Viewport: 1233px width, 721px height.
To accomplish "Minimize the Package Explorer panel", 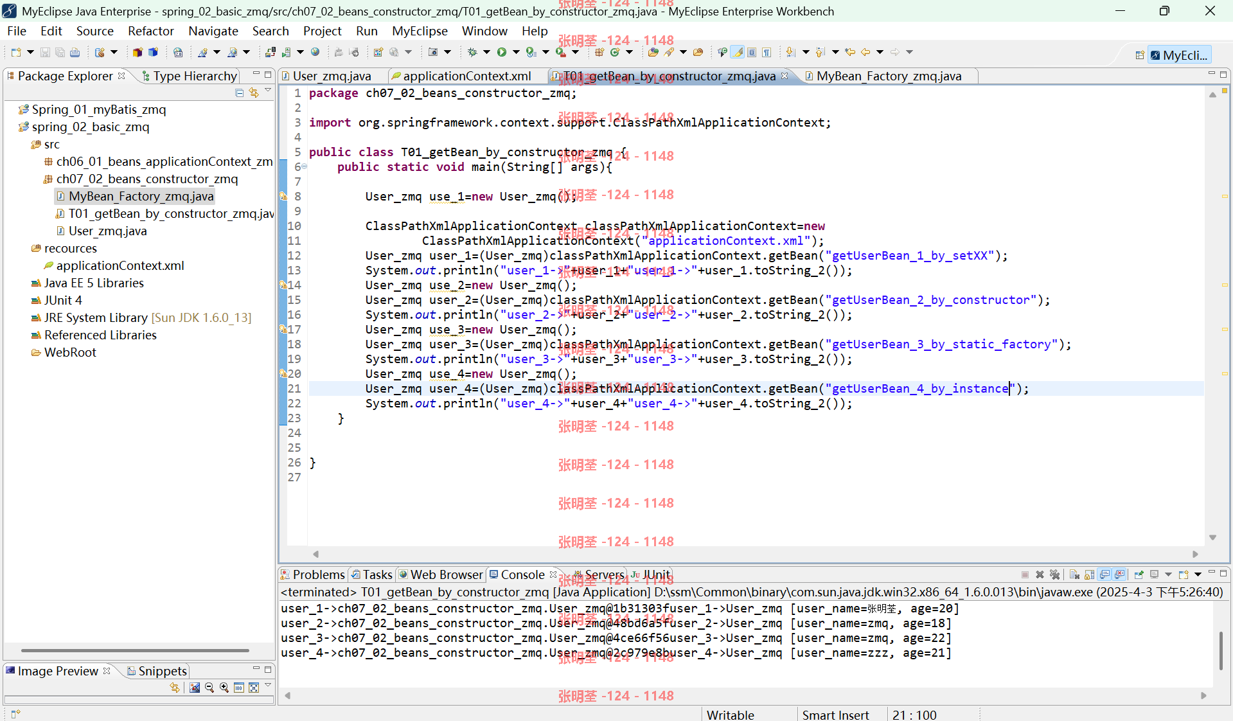I will 256,73.
